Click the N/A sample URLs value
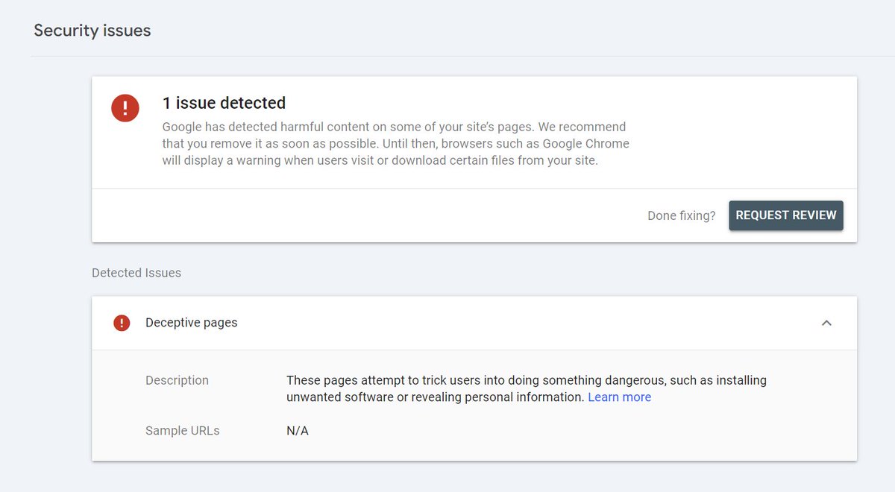This screenshot has height=492, width=895. tap(298, 431)
